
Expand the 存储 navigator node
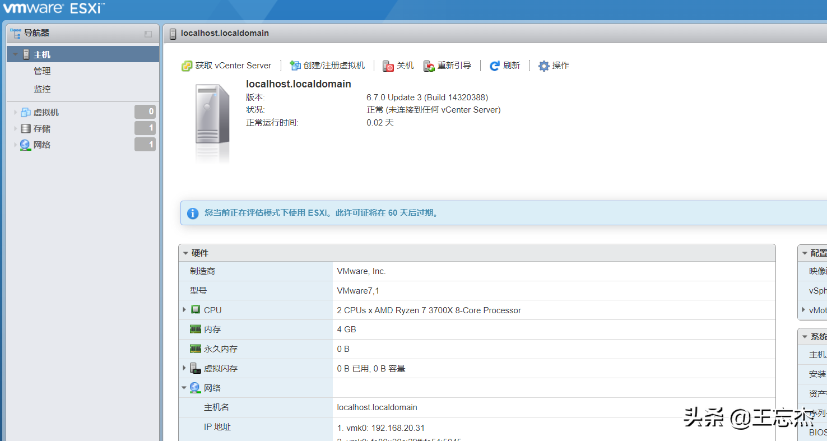click(16, 128)
